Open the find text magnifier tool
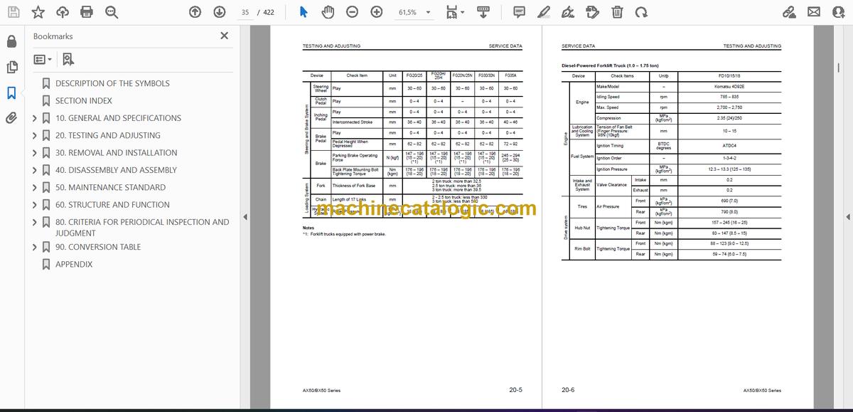Image resolution: width=853 pixels, height=412 pixels. pos(112,12)
